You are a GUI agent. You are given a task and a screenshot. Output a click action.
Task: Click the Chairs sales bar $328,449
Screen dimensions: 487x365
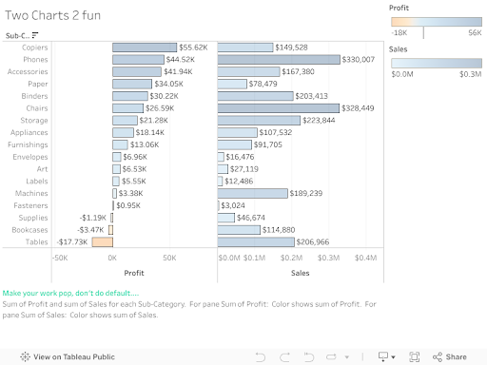(x=279, y=108)
